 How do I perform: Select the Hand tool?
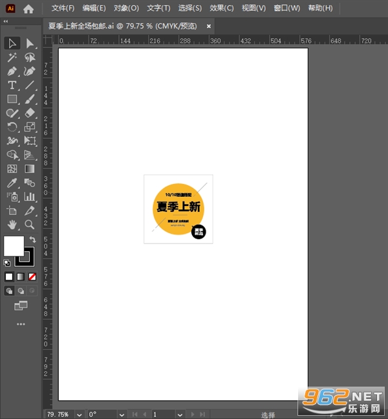click(12, 225)
